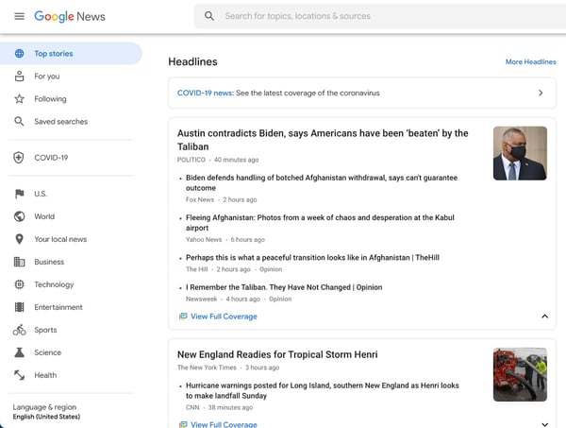Click the More Headlines link
Image resolution: width=566 pixels, height=428 pixels.
pyautogui.click(x=530, y=62)
